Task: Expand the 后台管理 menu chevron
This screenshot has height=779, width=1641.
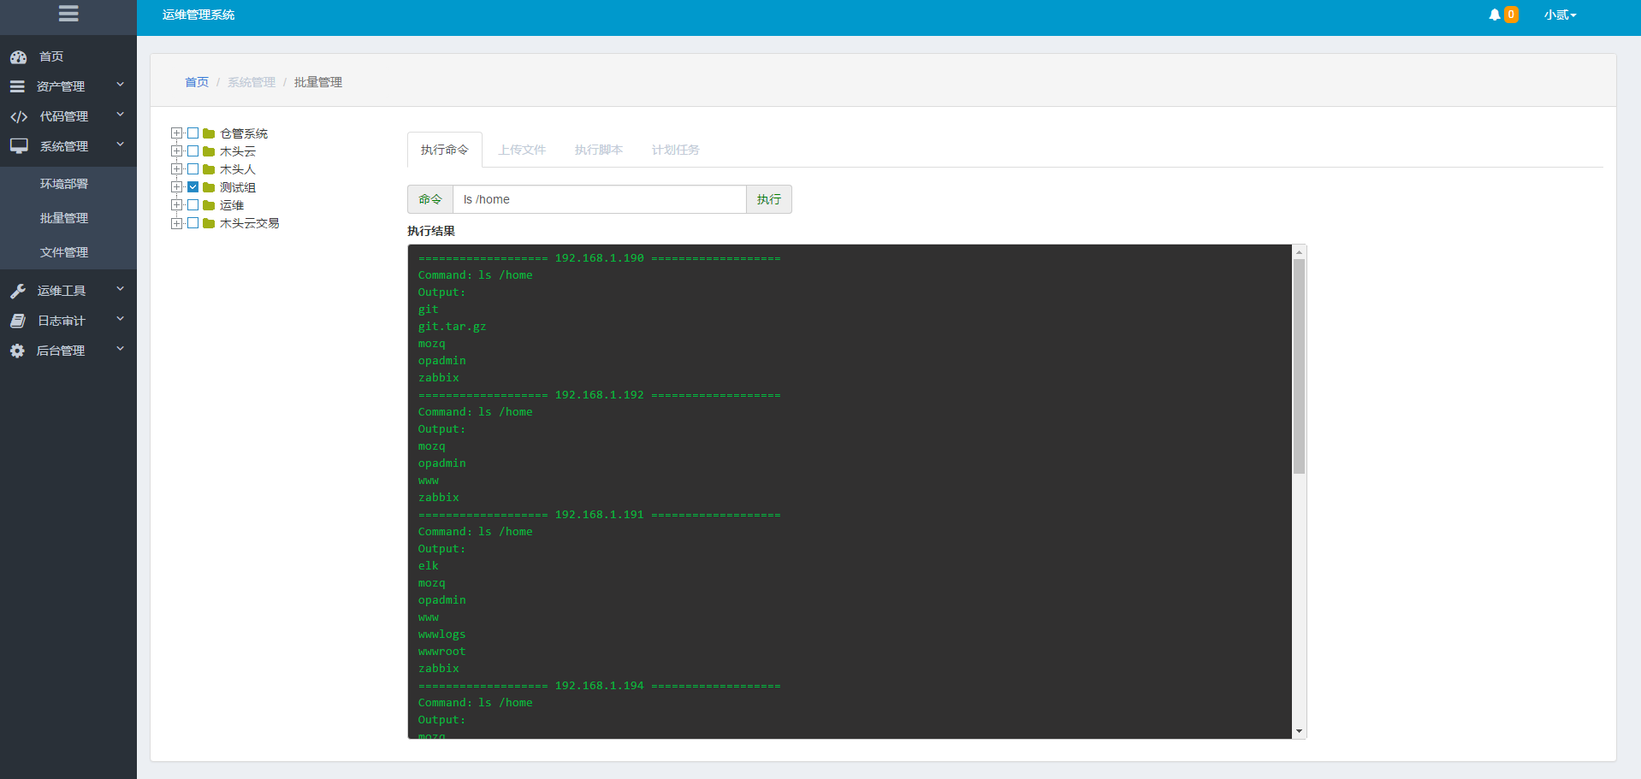Action: [121, 349]
